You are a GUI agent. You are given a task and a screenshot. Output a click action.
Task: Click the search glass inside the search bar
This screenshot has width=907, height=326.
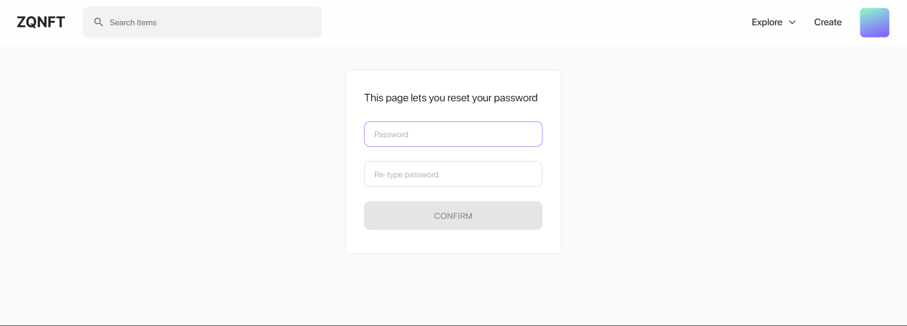pos(99,22)
